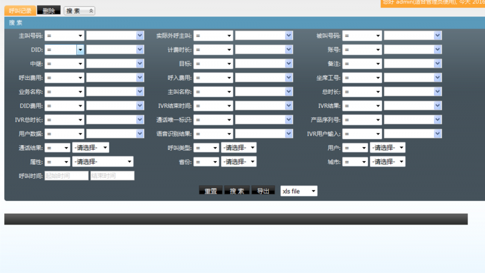Collapse the 搜索 panel using the chevron toggle
The width and height of the screenshot is (485, 273).
point(90,11)
